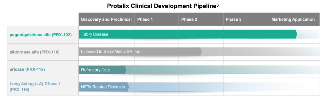The height and width of the screenshot is (104, 326).
Task: Click the pegunigalsidase alfa (PRX-102) row label
Action: click(x=41, y=35)
